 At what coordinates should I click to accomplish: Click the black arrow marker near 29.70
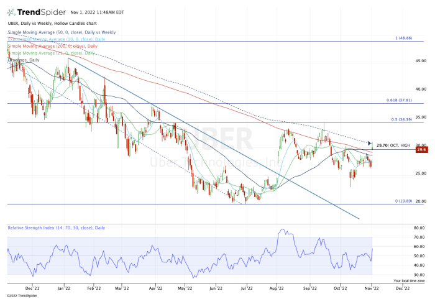tap(371, 144)
